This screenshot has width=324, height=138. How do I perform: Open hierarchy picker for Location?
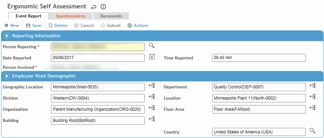(x=312, y=97)
